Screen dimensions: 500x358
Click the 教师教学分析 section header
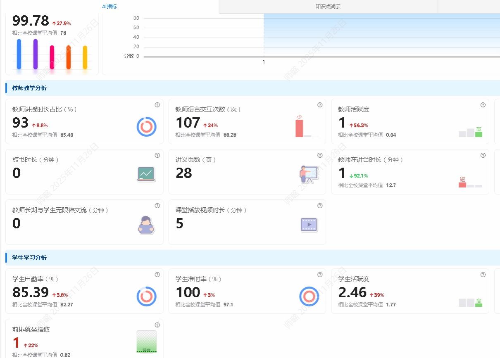[x=29, y=88]
